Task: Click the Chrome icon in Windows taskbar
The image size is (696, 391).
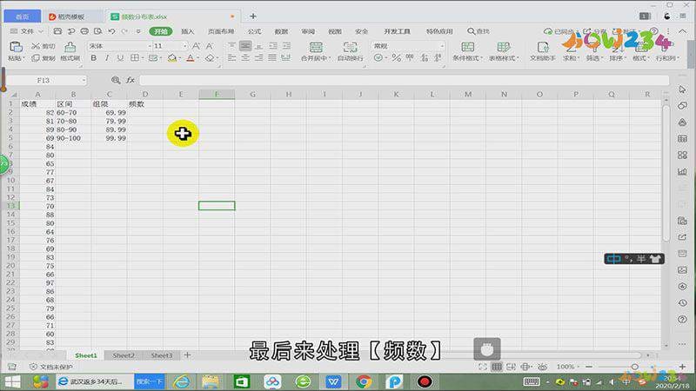Action: pos(364,381)
